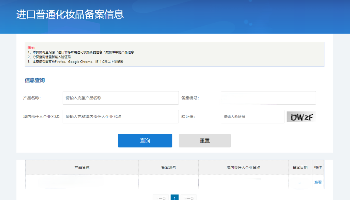The height and width of the screenshot is (200, 350).
Task: Click the 进口普通化妆品备案信息 page title
Action: point(70,15)
